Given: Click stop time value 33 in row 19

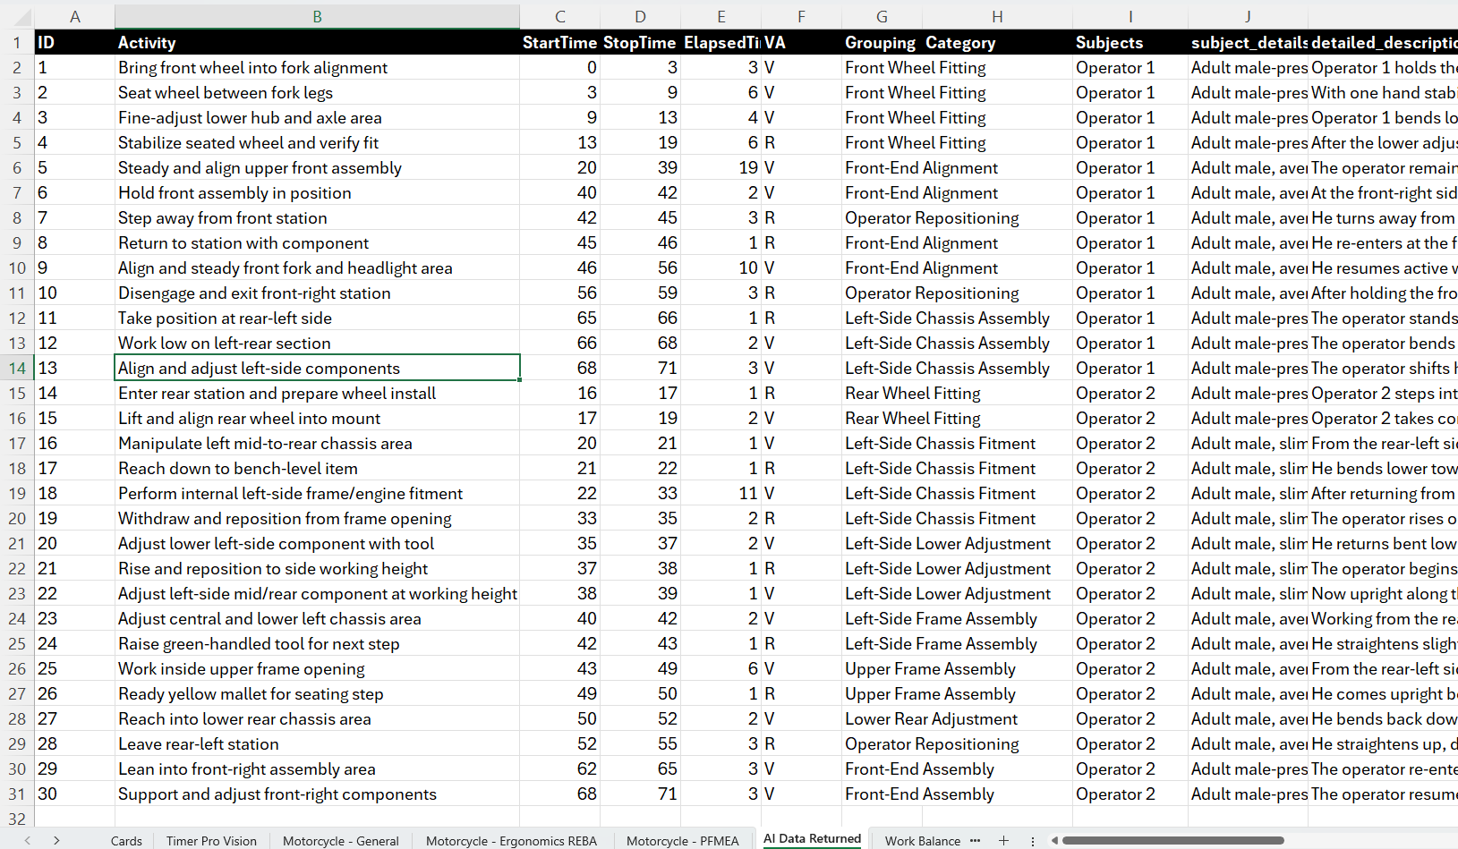Looking at the screenshot, I should click(x=640, y=493).
